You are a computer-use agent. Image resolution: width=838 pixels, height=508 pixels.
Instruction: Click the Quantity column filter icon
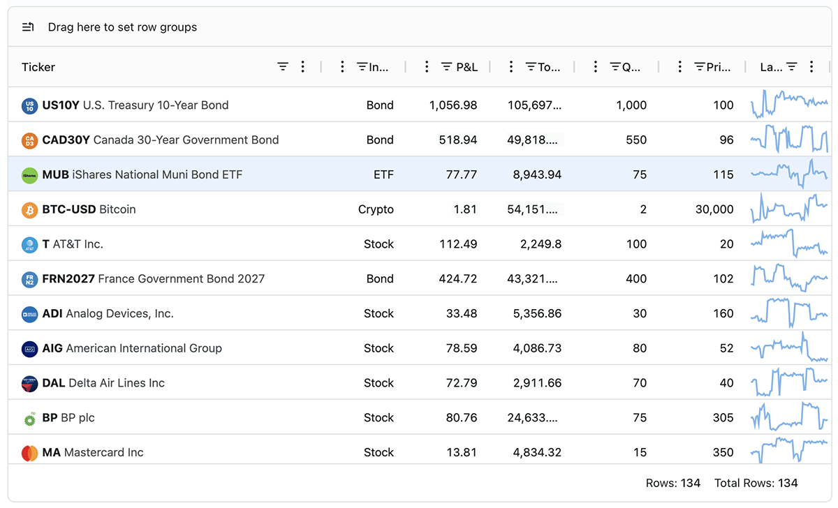pos(615,67)
